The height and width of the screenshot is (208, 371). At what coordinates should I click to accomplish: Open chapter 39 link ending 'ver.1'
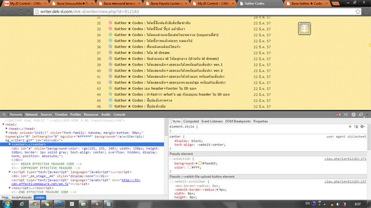(x=168, y=65)
